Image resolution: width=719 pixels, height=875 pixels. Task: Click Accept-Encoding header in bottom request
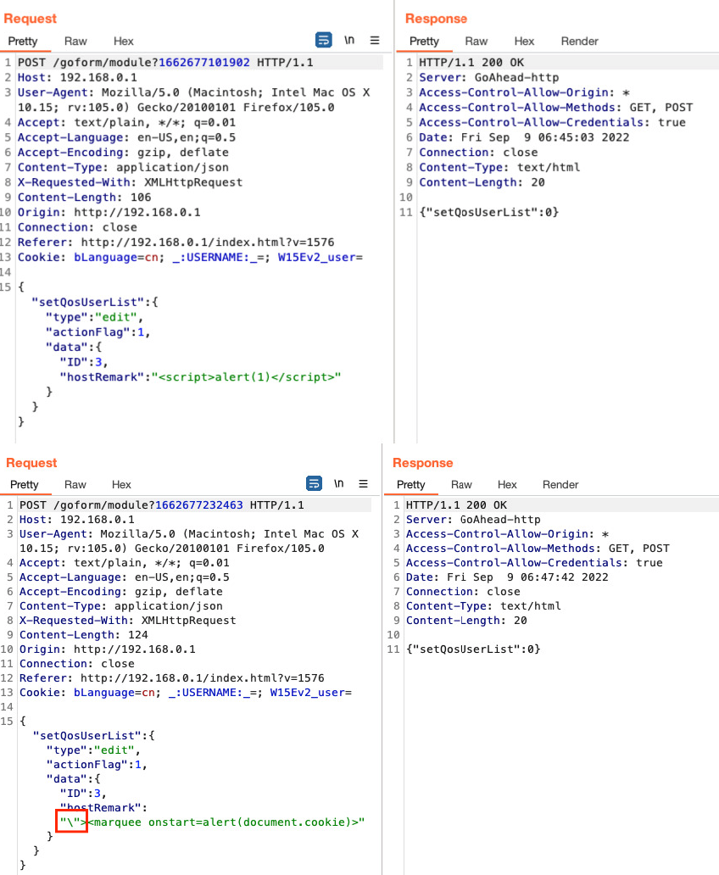point(121,592)
